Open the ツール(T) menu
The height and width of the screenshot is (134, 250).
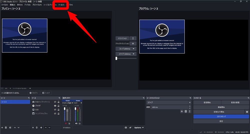click(61, 5)
